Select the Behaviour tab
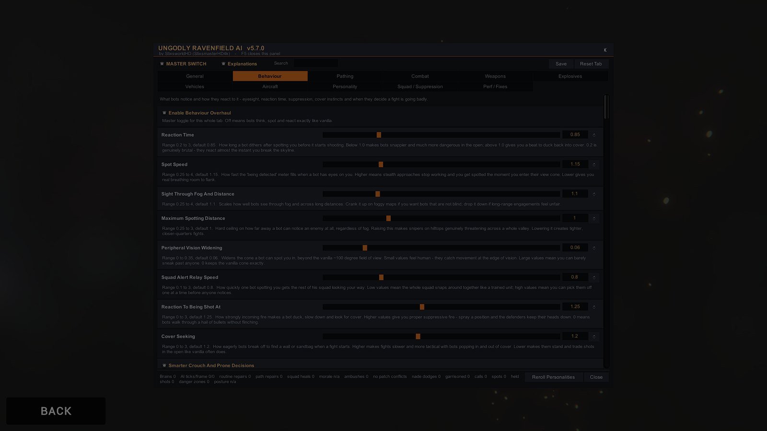 (x=270, y=76)
